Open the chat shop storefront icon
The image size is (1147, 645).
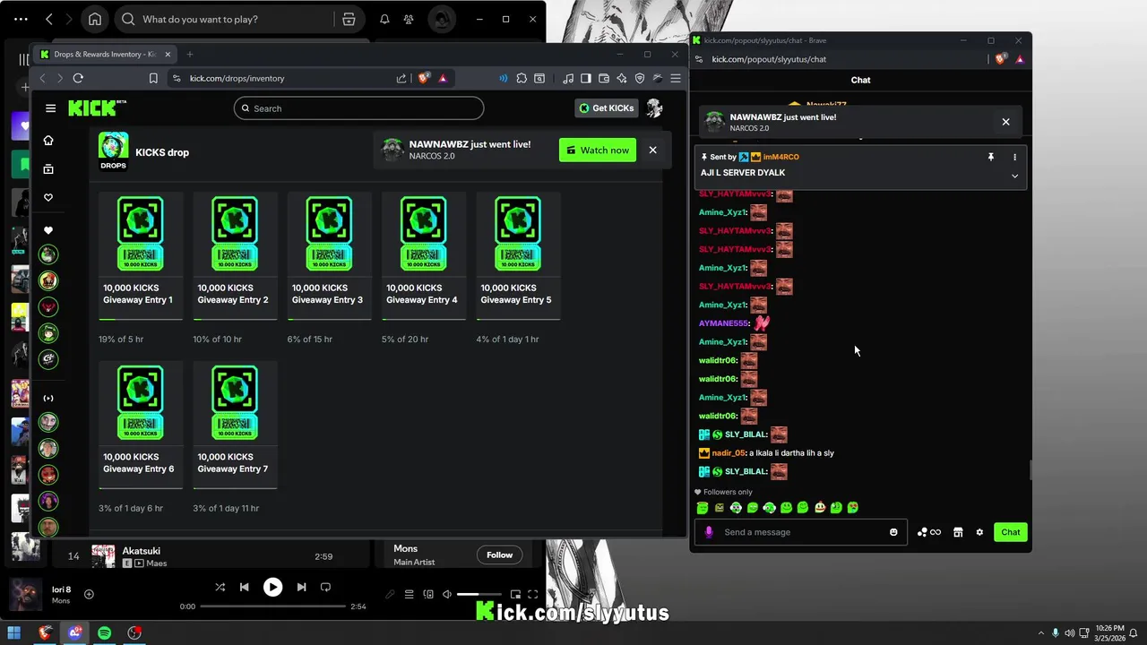(x=958, y=532)
